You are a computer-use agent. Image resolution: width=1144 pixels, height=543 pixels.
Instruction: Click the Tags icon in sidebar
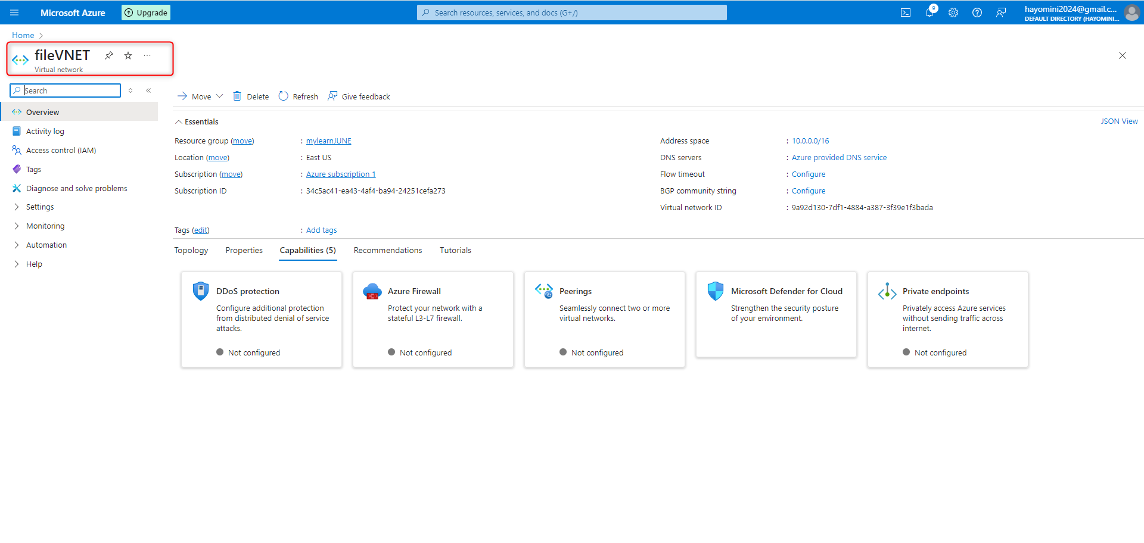tap(17, 169)
